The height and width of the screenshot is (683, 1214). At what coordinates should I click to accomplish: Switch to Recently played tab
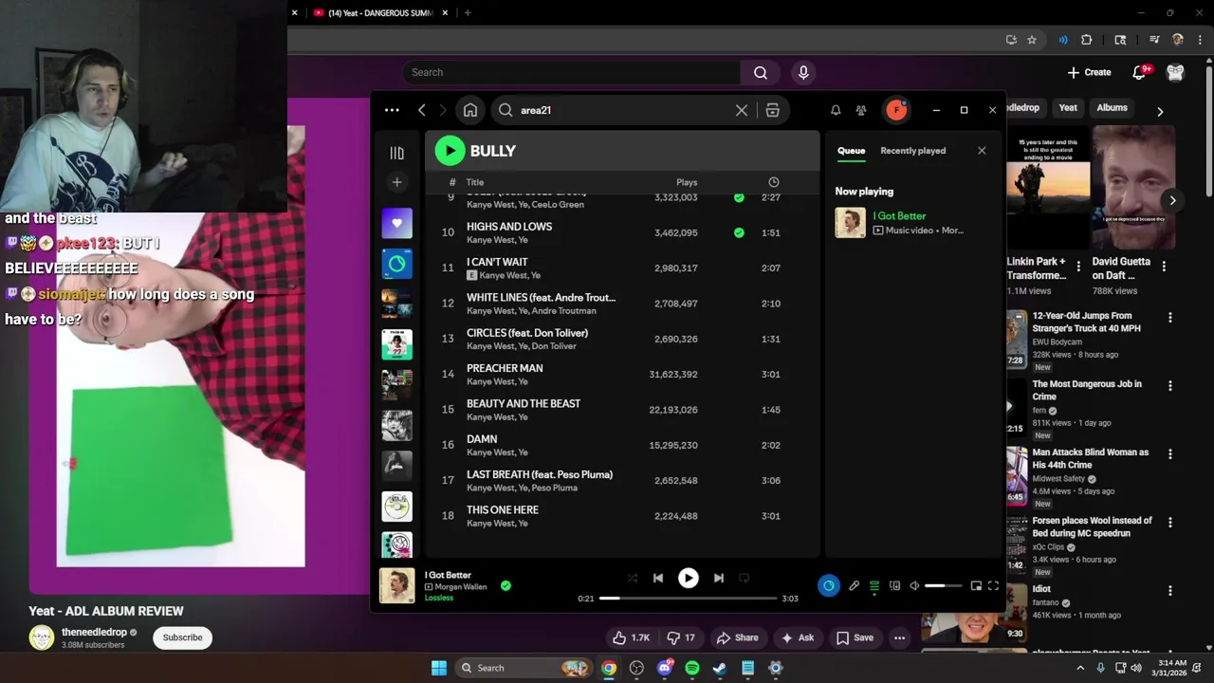pos(912,151)
